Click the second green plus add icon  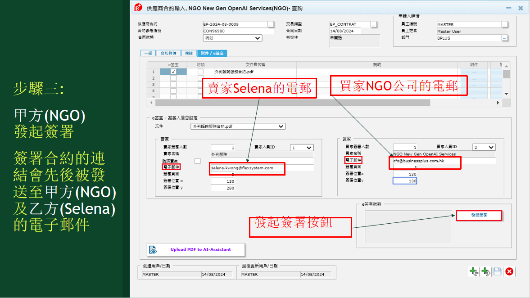coord(485,271)
